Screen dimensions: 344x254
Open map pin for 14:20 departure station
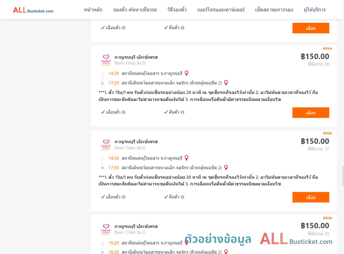coord(186,73)
